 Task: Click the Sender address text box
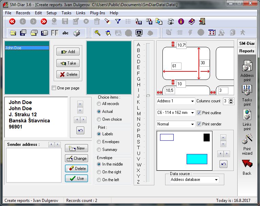click(34, 165)
